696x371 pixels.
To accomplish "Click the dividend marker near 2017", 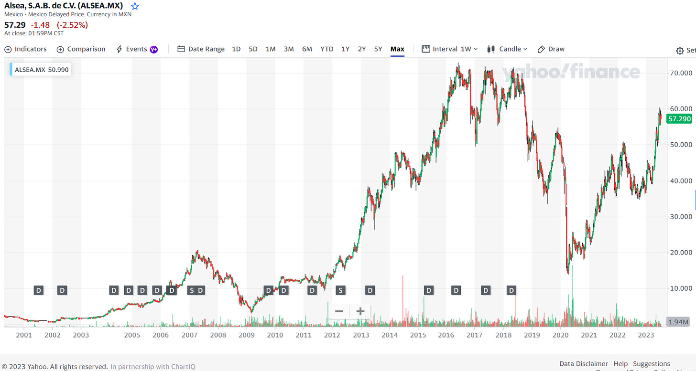I will [486, 290].
